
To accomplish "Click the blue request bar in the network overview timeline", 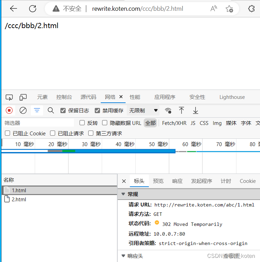I will coord(89,151).
